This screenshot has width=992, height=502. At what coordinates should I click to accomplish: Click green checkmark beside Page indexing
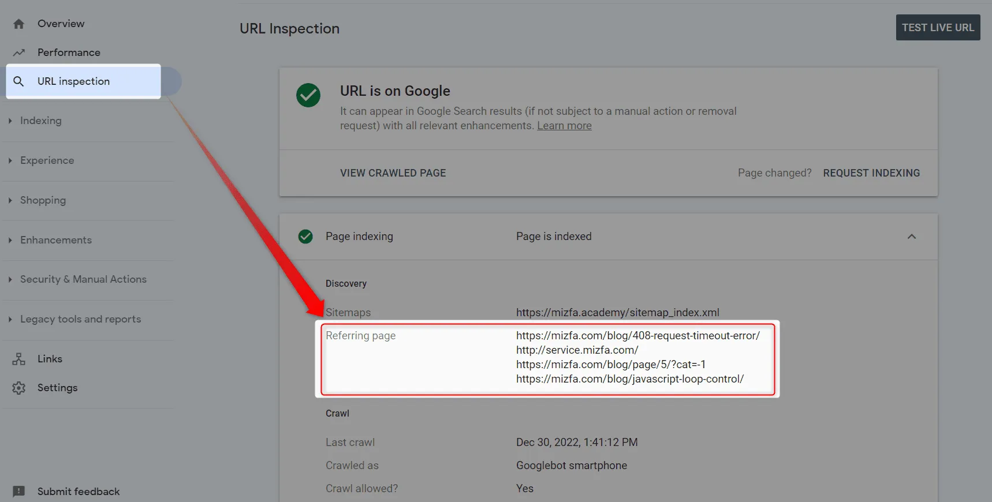(x=305, y=237)
